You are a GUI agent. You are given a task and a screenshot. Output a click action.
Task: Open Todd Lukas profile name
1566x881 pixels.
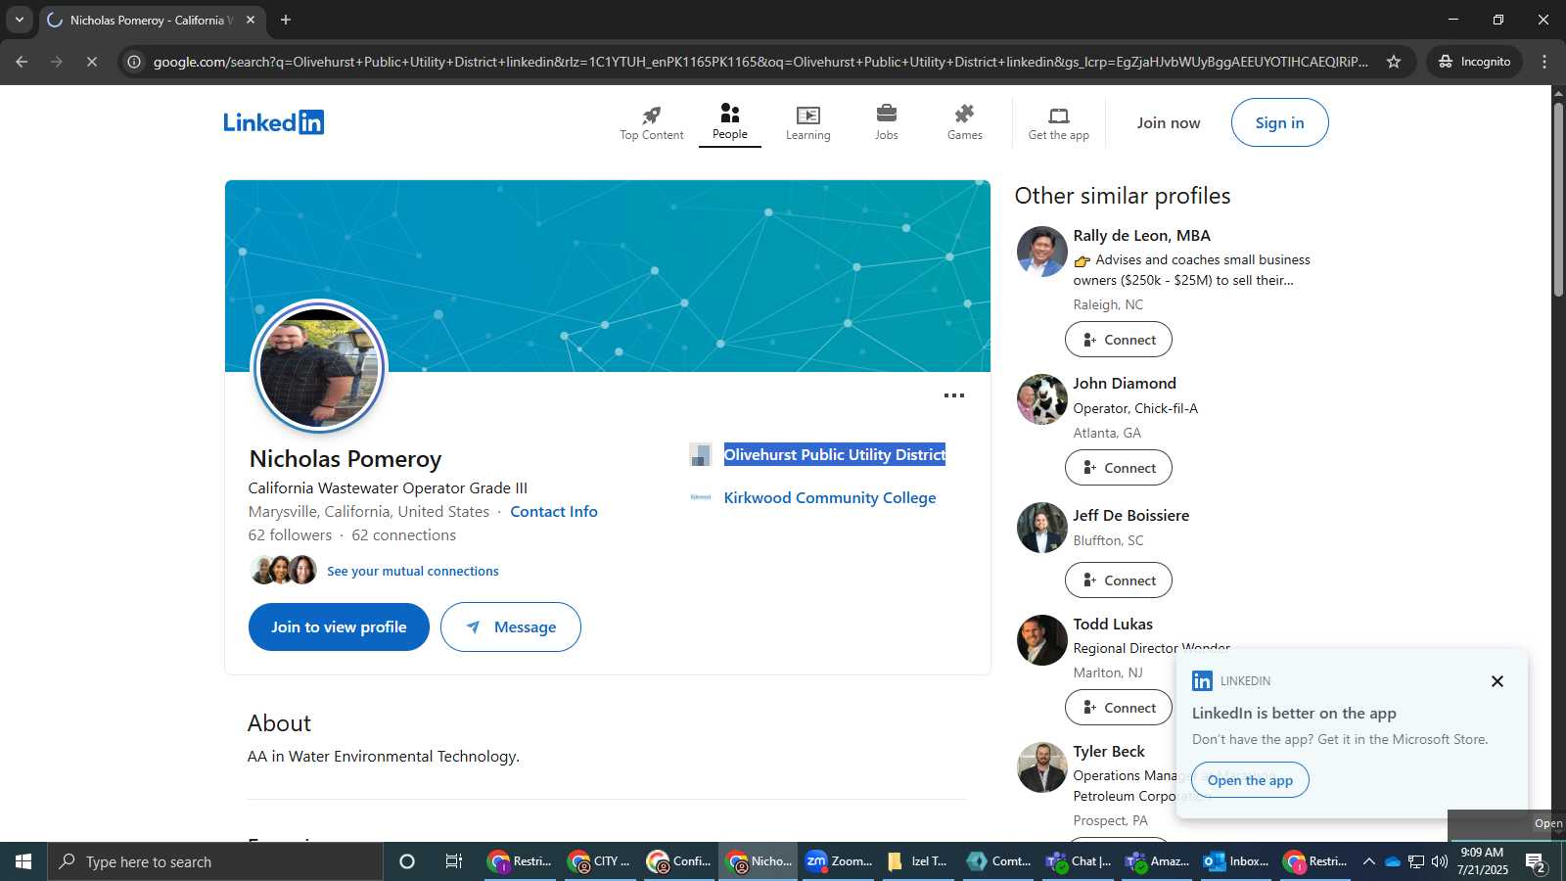(x=1113, y=624)
